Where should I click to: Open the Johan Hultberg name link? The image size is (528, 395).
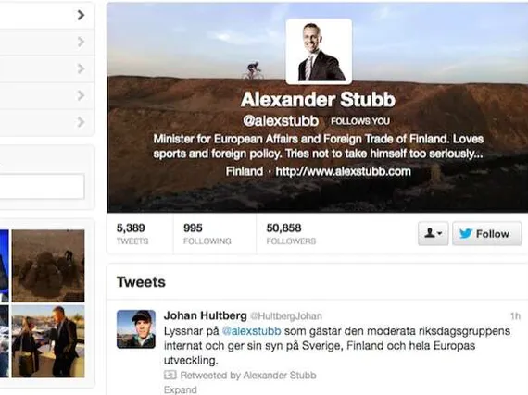[205, 315]
